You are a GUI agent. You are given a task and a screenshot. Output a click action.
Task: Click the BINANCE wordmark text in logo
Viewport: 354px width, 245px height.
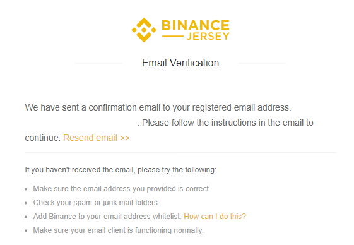(196, 25)
